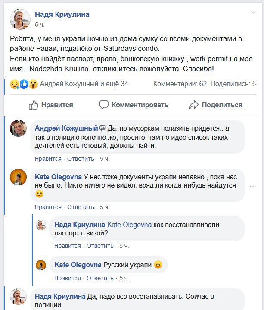Click the sad face reaction icon

click(15, 84)
